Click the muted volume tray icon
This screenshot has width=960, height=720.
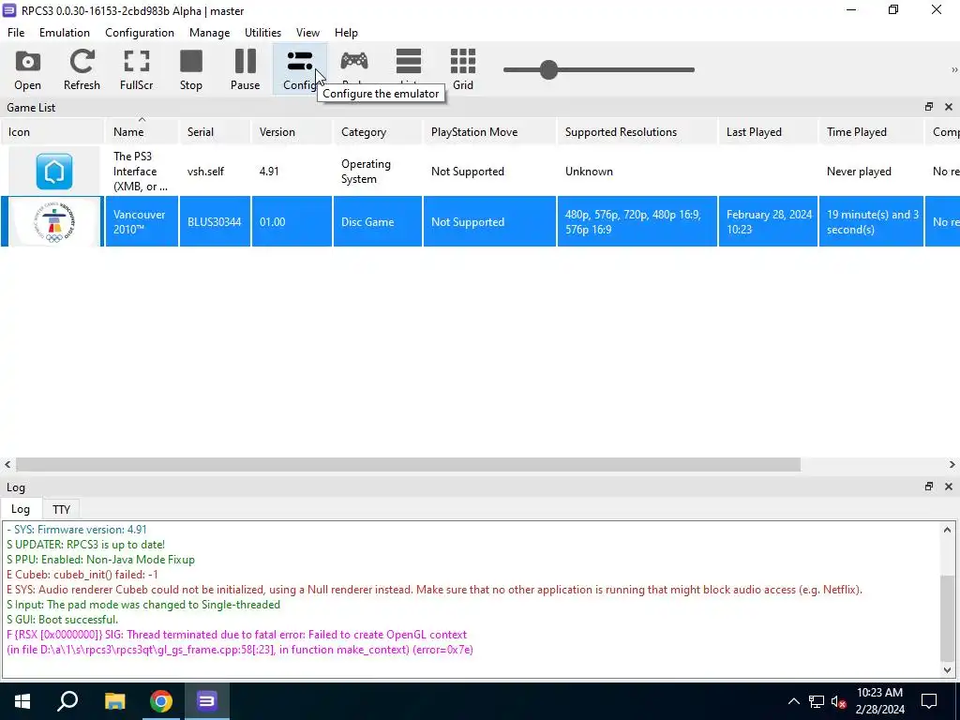838,701
